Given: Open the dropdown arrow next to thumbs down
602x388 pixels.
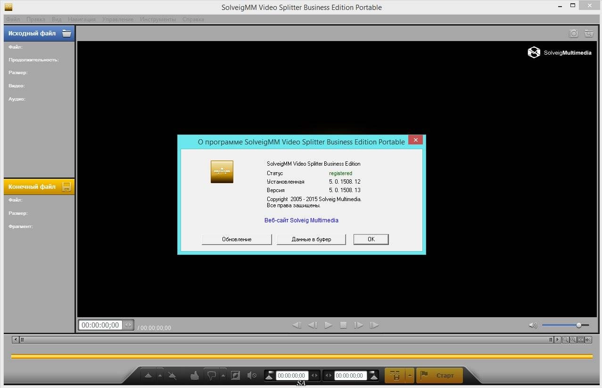Looking at the screenshot, I should point(223,376).
